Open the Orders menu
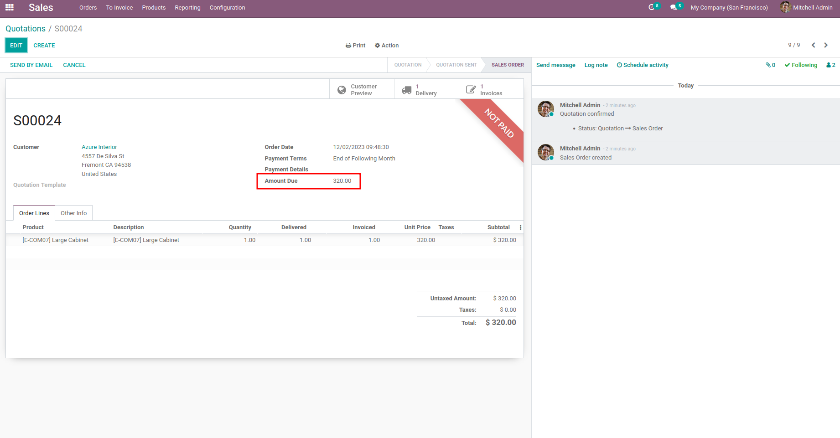 coord(88,8)
